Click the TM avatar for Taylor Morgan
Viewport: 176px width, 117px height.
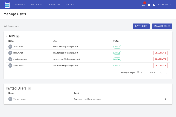tap(10, 99)
